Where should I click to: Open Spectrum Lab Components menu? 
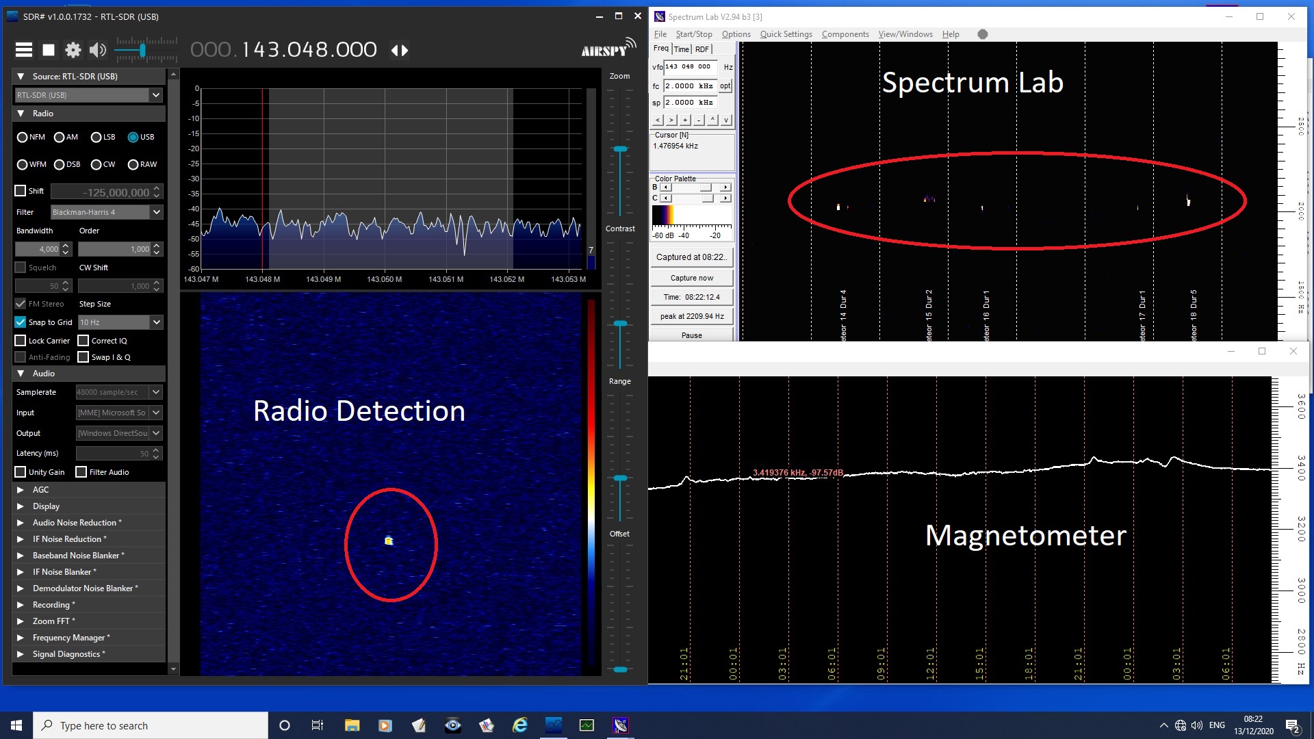tap(845, 34)
